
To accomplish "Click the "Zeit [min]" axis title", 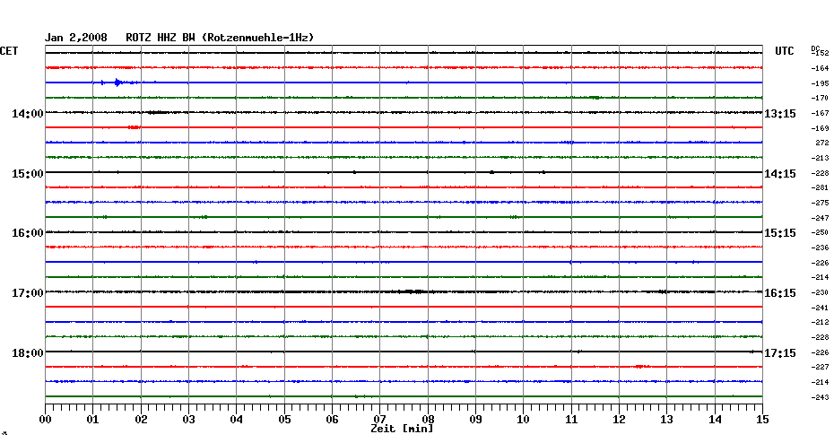I will click(402, 429).
